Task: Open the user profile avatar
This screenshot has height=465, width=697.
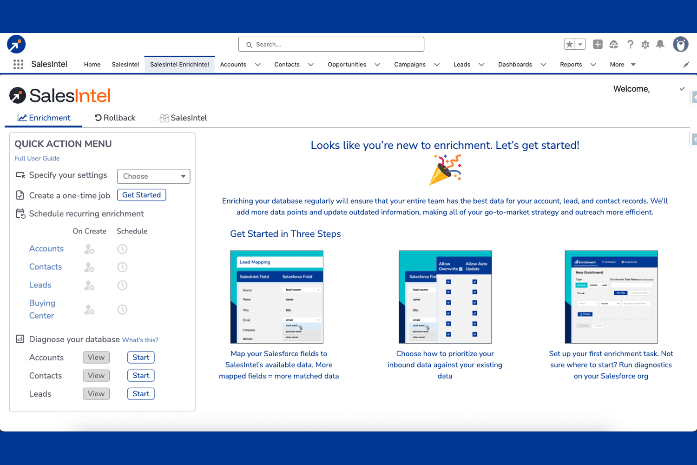Action: click(x=681, y=44)
